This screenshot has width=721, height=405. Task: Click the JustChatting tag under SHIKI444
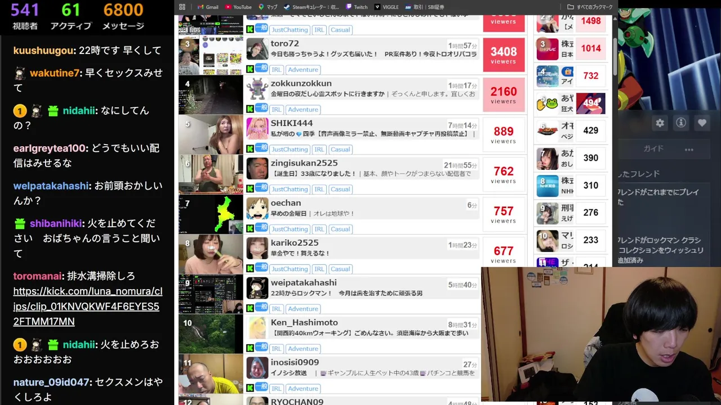pos(290,150)
